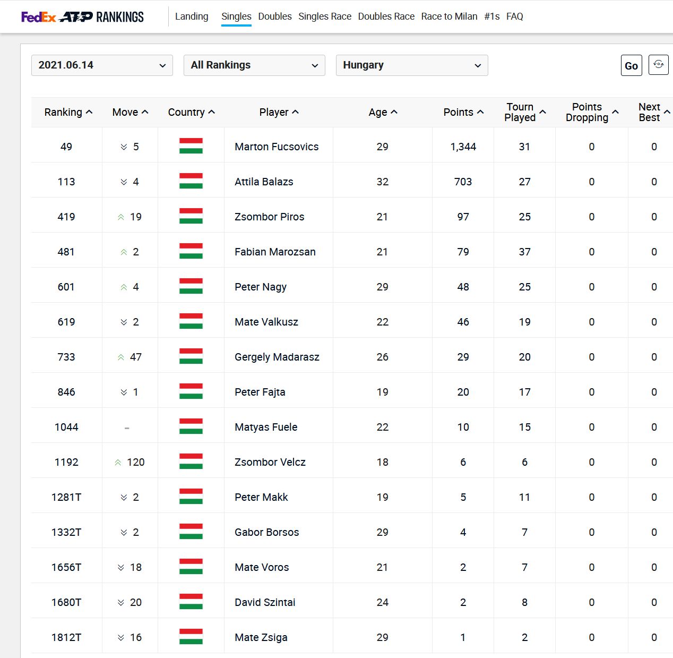The image size is (673, 658).
Task: Click the FedEx ATP Rankings logo
Action: click(x=82, y=17)
